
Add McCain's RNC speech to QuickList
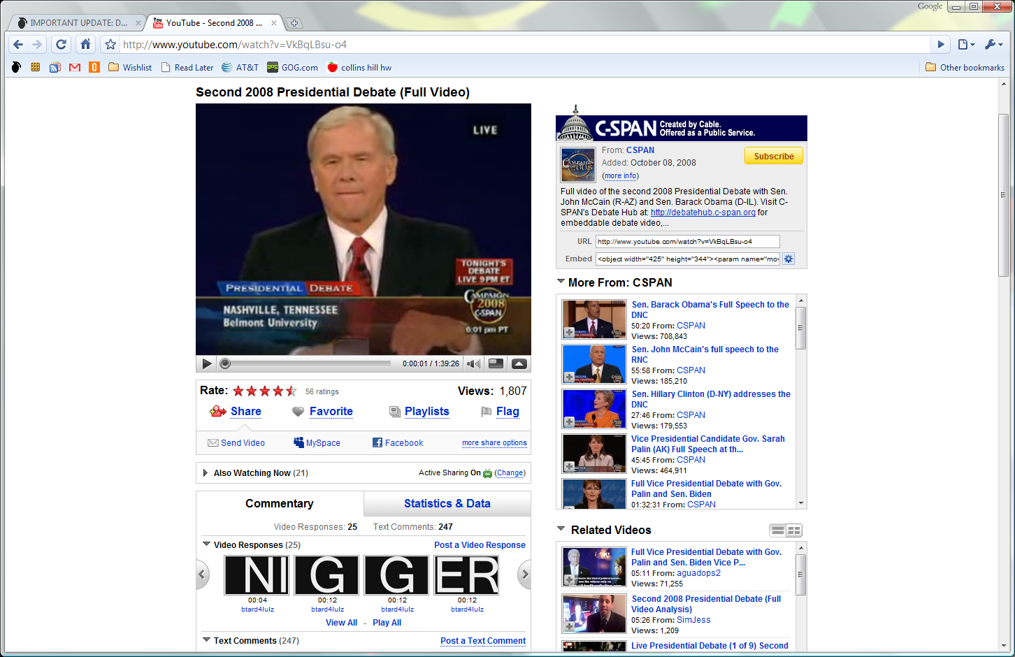point(569,377)
